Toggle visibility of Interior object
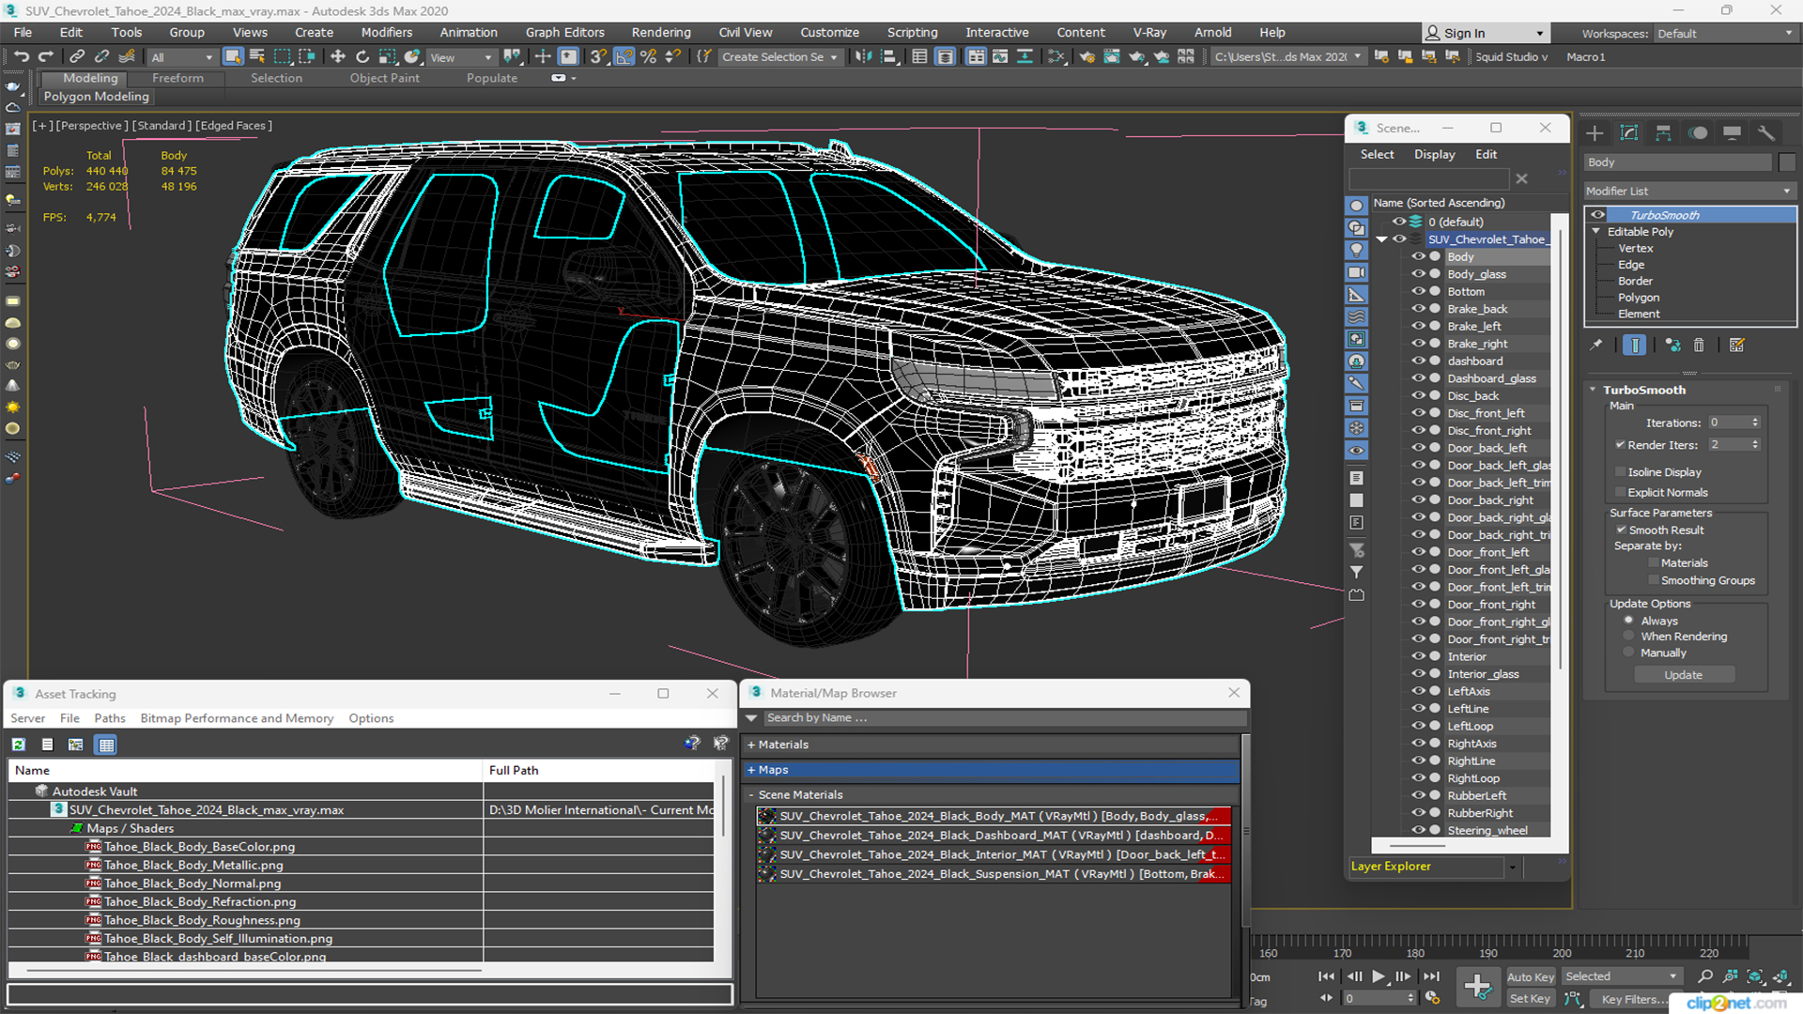The height and width of the screenshot is (1014, 1803). point(1418,656)
